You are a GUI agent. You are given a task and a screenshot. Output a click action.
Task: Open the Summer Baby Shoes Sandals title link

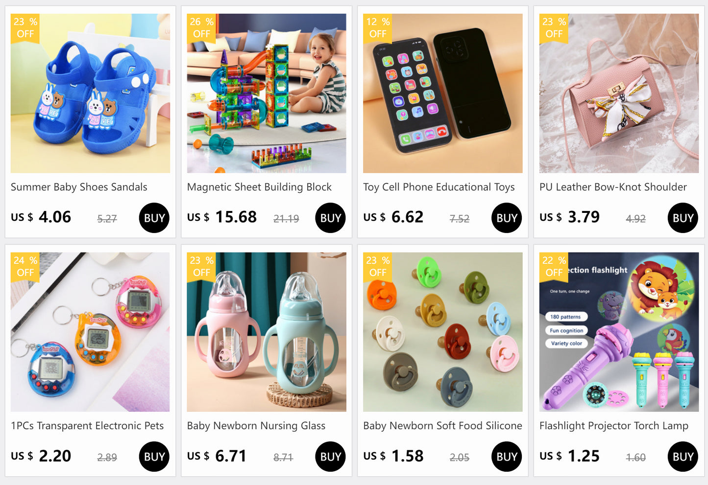coord(79,187)
